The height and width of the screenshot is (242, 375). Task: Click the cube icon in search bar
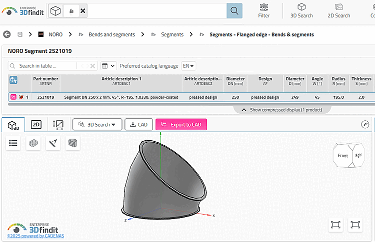click(x=55, y=11)
